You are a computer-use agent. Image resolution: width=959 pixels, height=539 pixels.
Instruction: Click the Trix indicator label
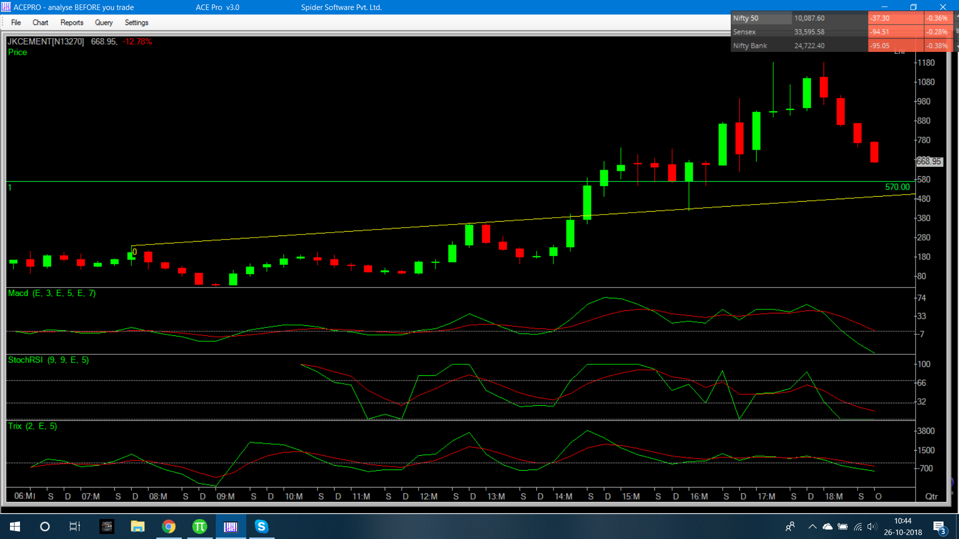(x=32, y=426)
